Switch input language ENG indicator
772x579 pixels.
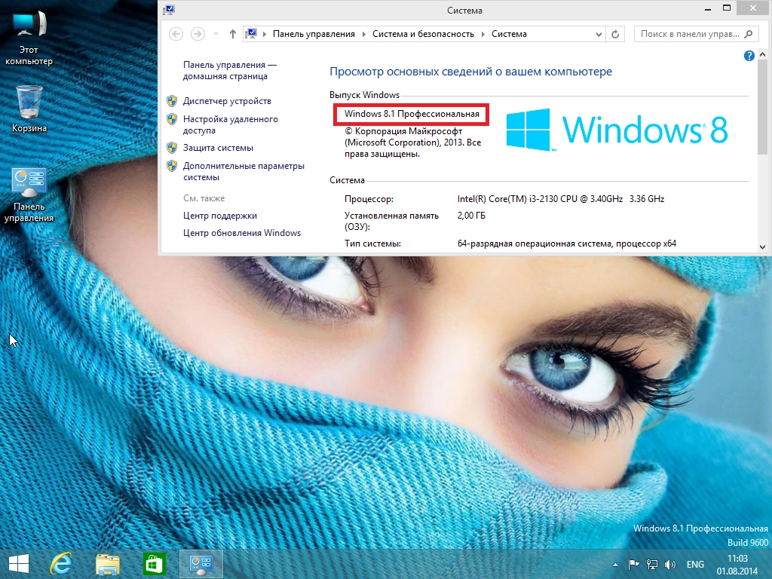(x=695, y=564)
